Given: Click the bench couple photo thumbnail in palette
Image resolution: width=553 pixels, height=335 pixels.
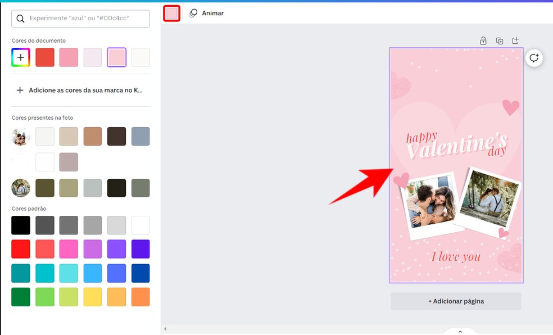Looking at the screenshot, I should tap(21, 188).
